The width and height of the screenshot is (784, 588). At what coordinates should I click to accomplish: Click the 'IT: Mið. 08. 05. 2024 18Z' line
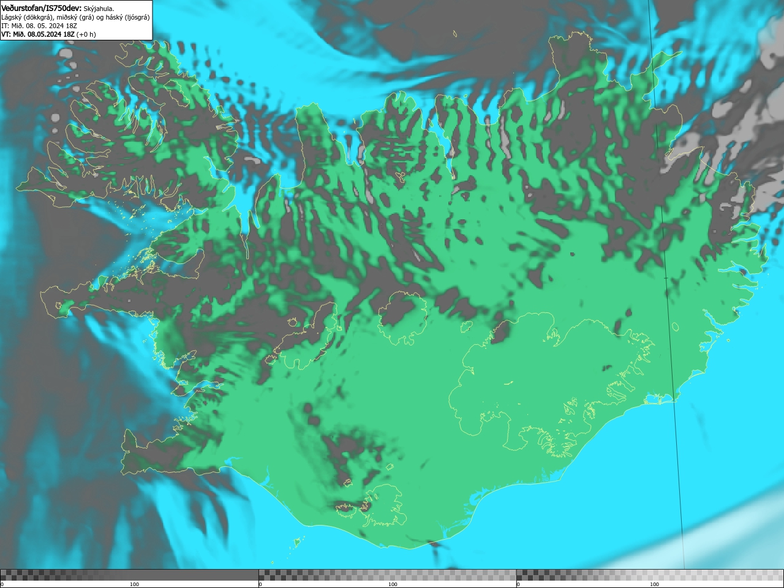click(39, 26)
